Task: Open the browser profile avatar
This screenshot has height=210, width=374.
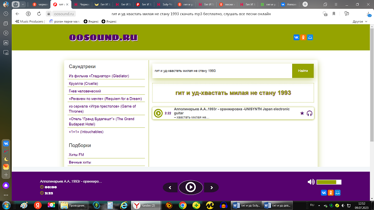Action: 6,4
